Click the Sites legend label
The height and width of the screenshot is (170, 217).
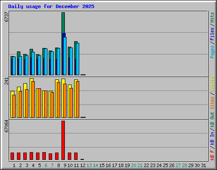pyautogui.click(x=212, y=103)
